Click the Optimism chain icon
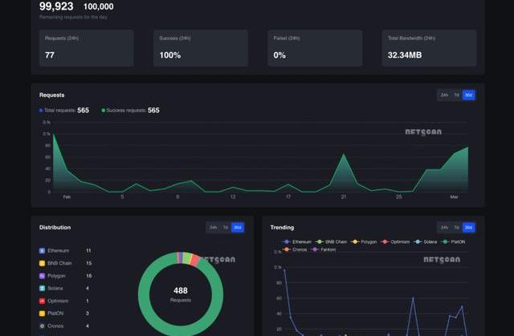The image size is (514, 336). click(x=43, y=301)
